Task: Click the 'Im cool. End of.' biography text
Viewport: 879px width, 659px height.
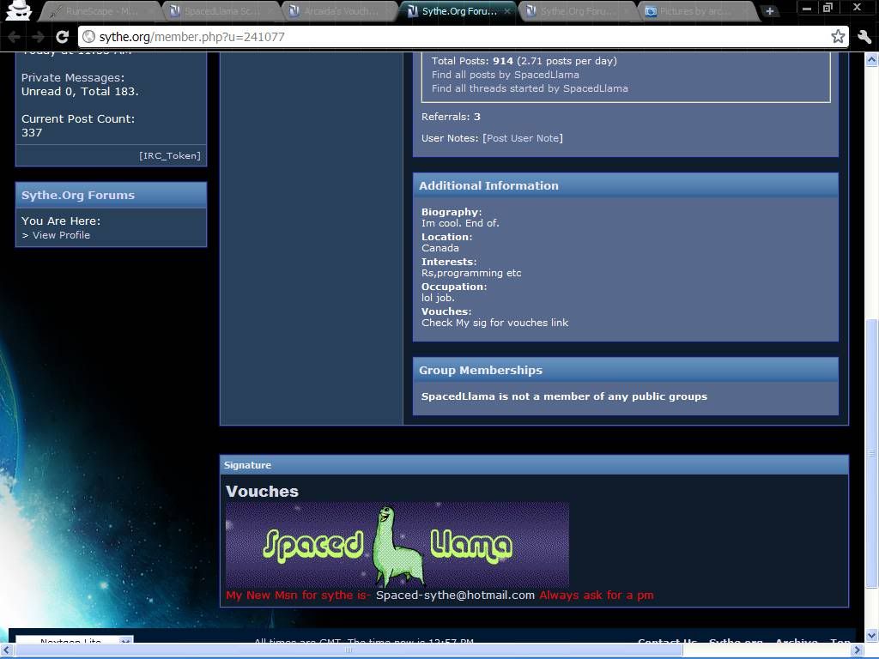Action: click(x=460, y=223)
